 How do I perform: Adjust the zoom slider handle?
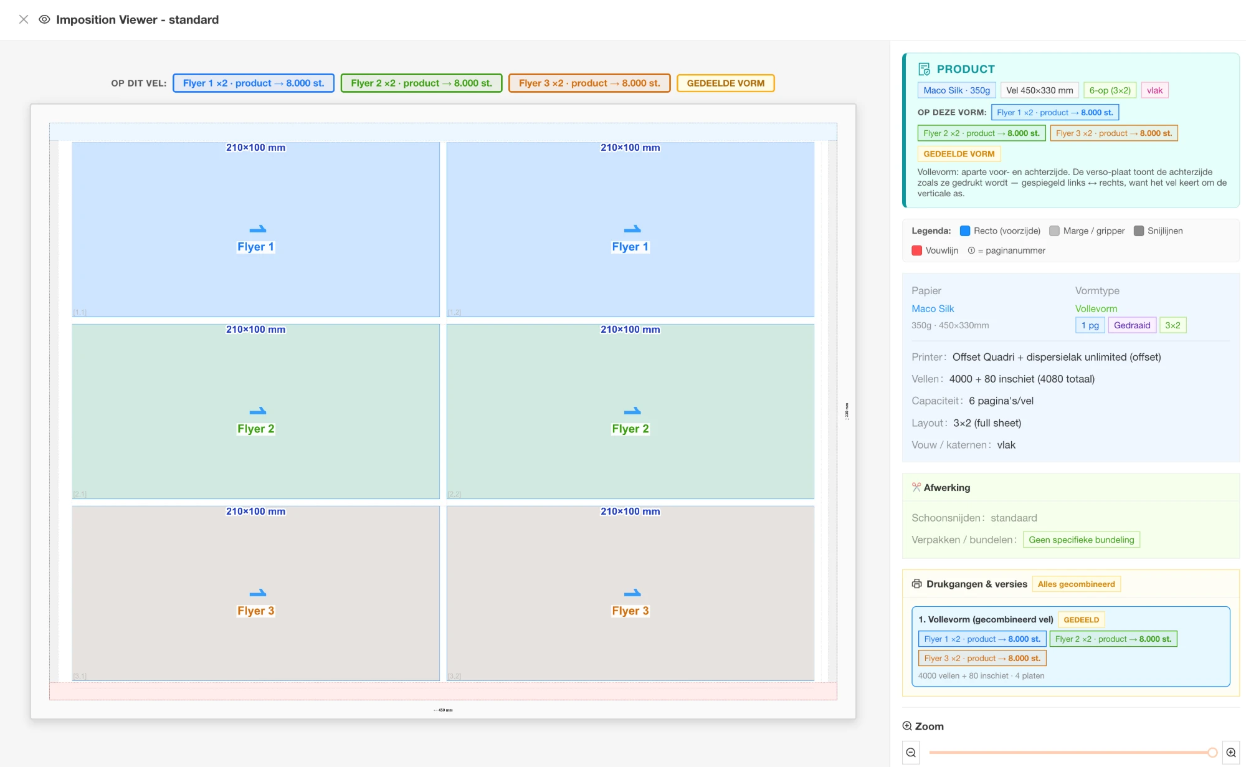1212,752
